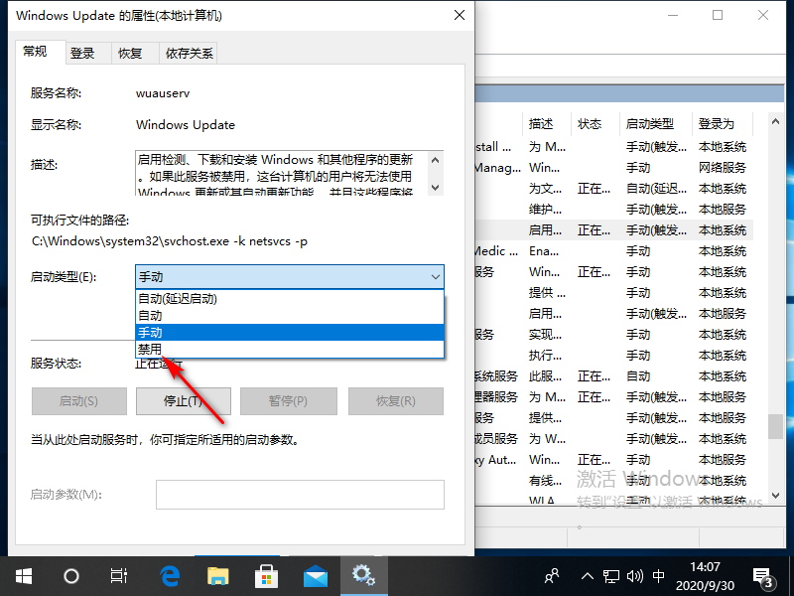Open the Mail app taskbar icon

point(315,575)
